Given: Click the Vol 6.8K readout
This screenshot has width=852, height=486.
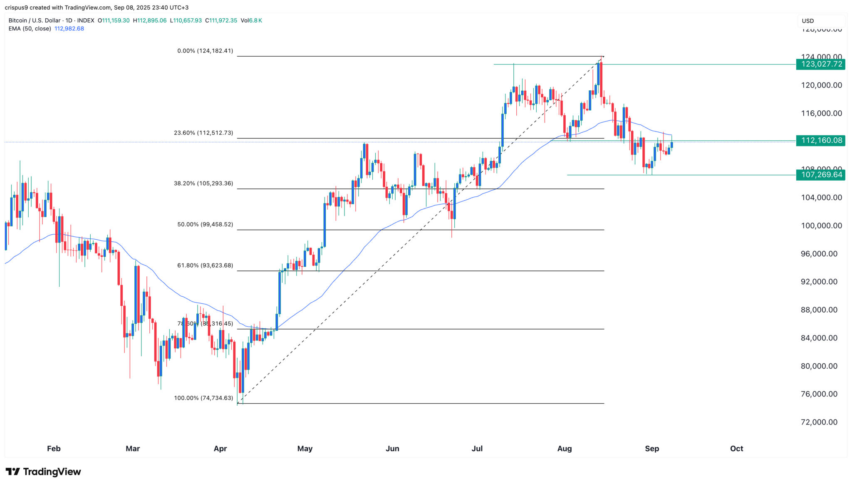Looking at the screenshot, I should (x=251, y=20).
